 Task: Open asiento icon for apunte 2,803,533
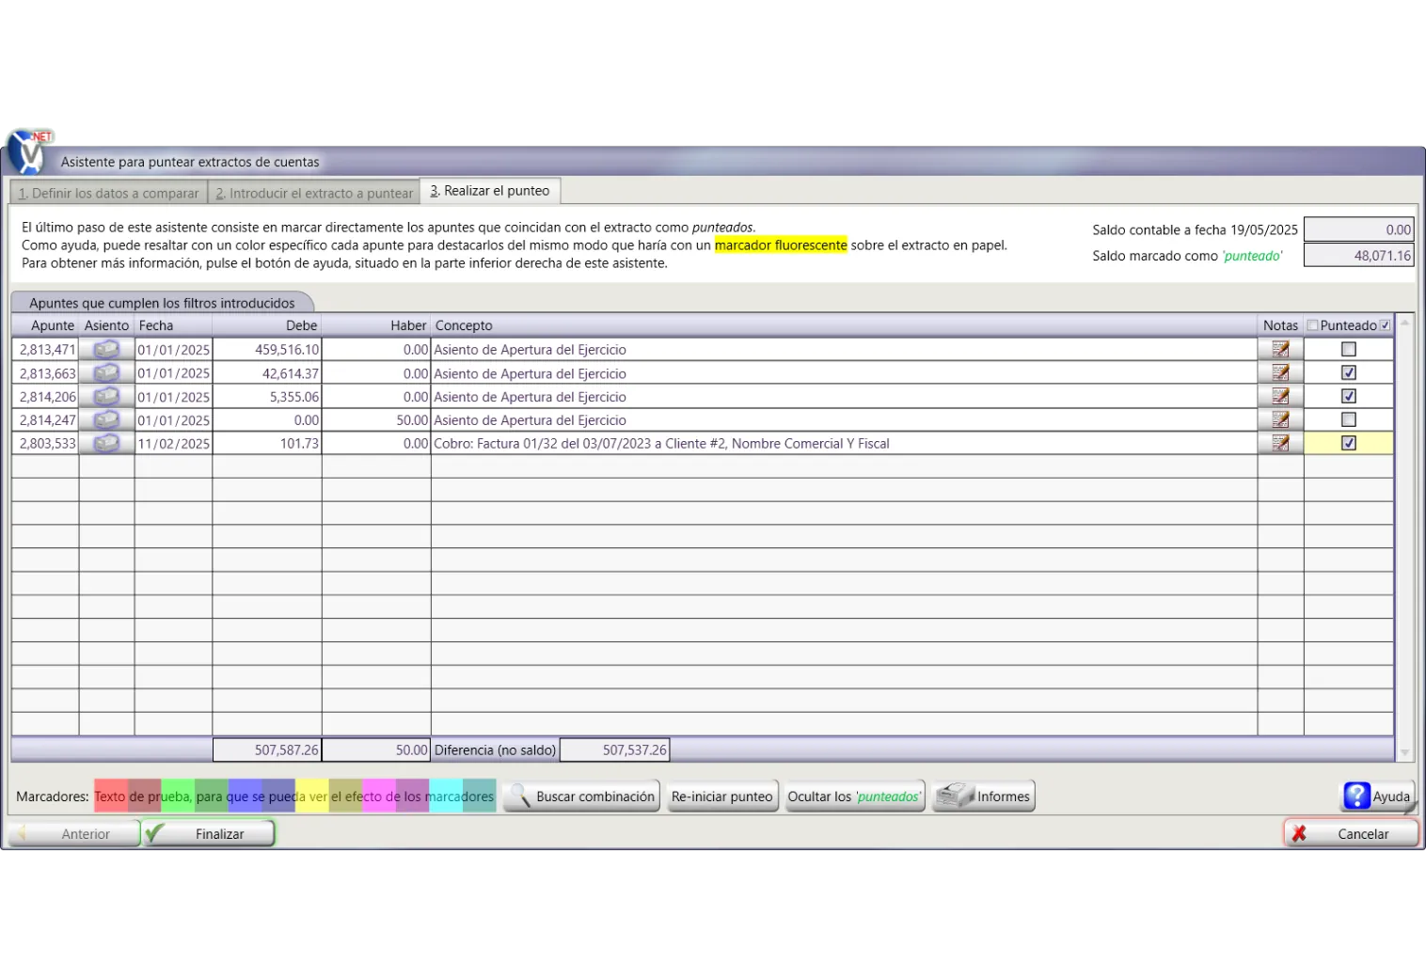[x=106, y=443]
